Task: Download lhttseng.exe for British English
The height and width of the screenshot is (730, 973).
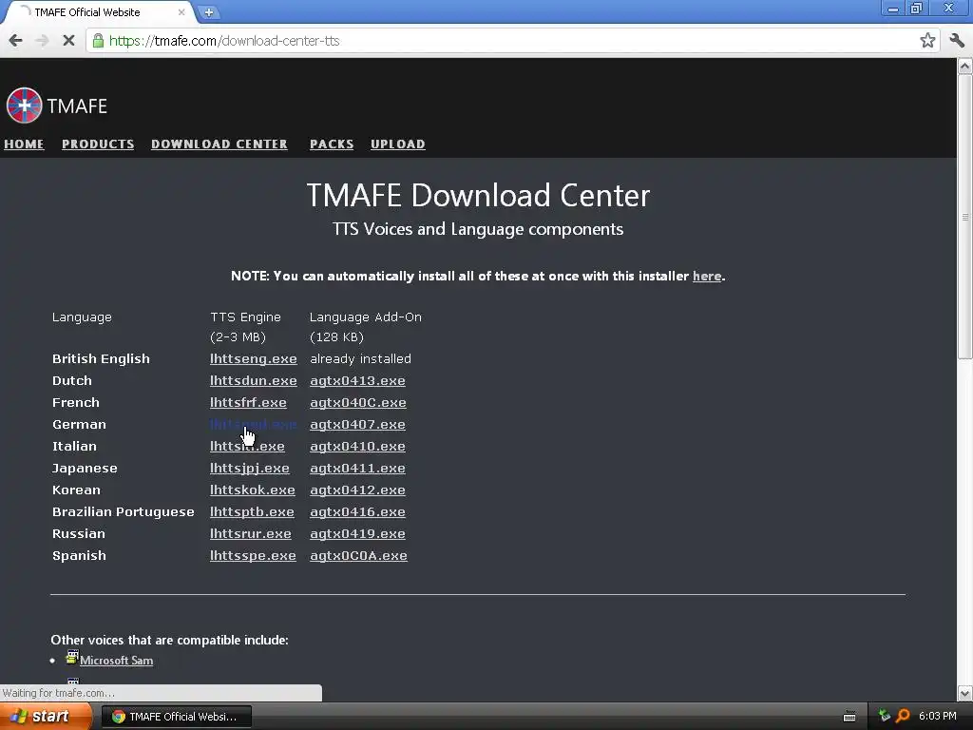Action: (x=253, y=358)
